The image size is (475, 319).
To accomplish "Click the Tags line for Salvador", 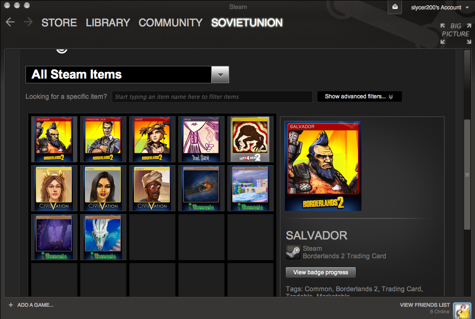I will [354, 291].
